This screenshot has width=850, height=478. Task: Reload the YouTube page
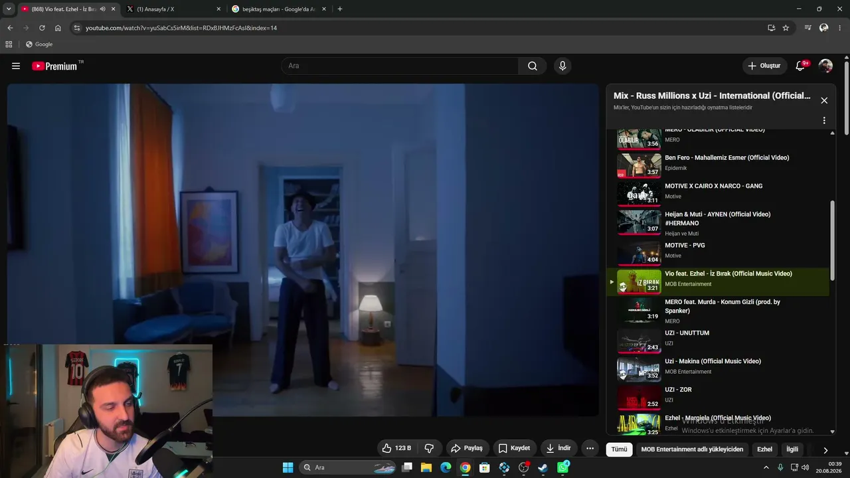click(x=42, y=28)
